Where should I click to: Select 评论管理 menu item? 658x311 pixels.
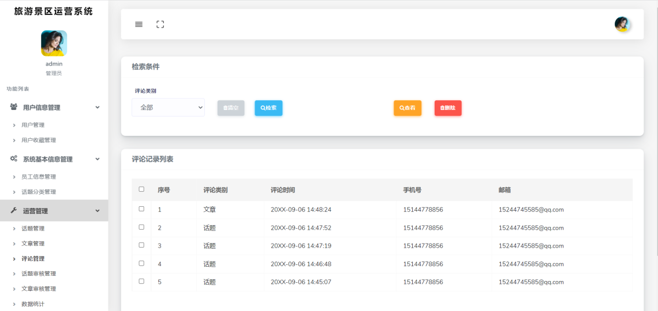point(33,259)
